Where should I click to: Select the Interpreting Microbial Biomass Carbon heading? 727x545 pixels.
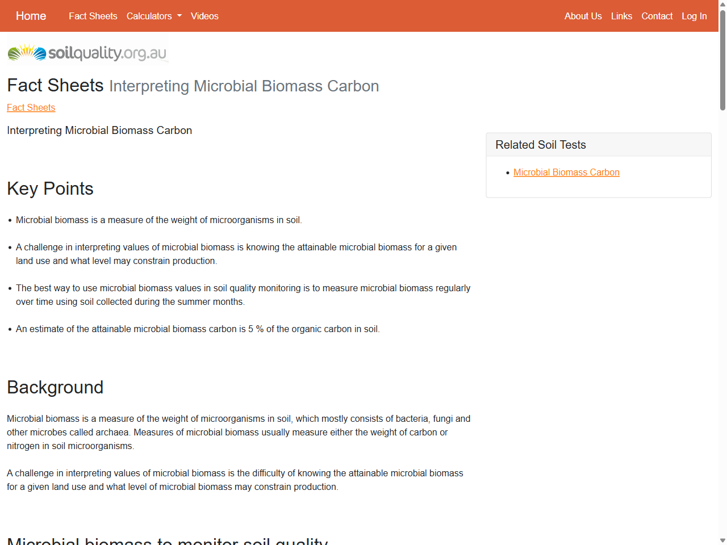(99, 130)
